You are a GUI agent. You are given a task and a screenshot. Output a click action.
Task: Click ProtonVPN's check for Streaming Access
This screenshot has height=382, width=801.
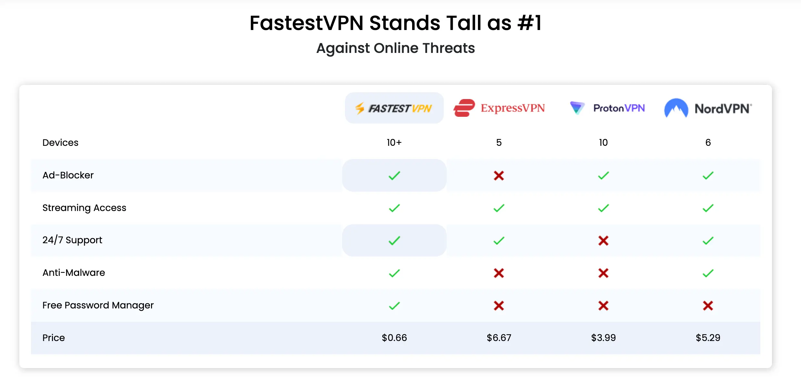click(603, 208)
